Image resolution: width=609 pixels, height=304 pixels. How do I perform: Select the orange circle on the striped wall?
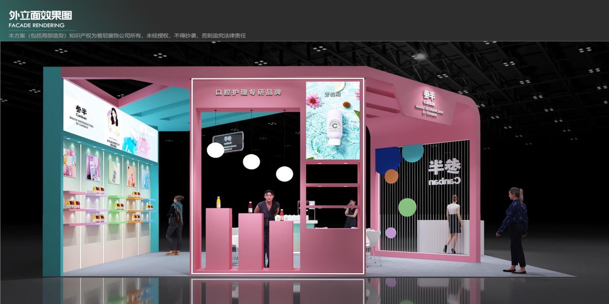[391, 176]
